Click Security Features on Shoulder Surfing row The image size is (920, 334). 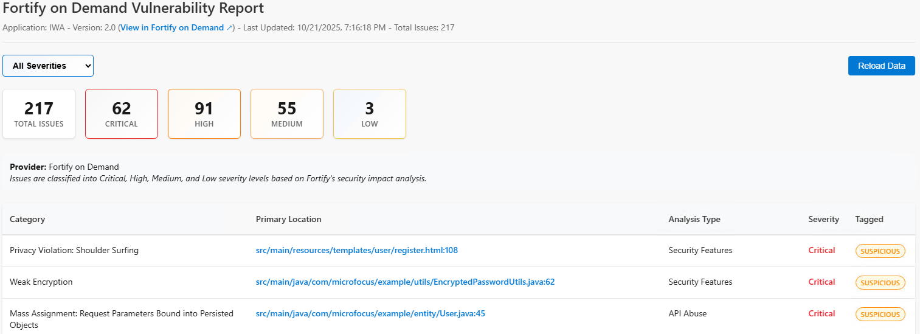[700, 250]
